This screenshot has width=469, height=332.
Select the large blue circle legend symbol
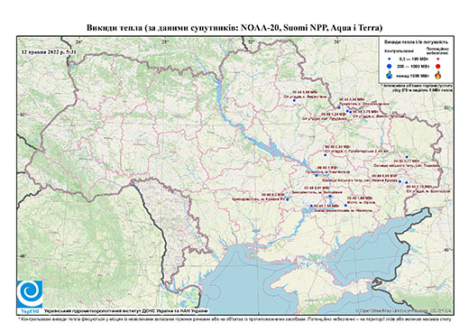click(x=390, y=66)
